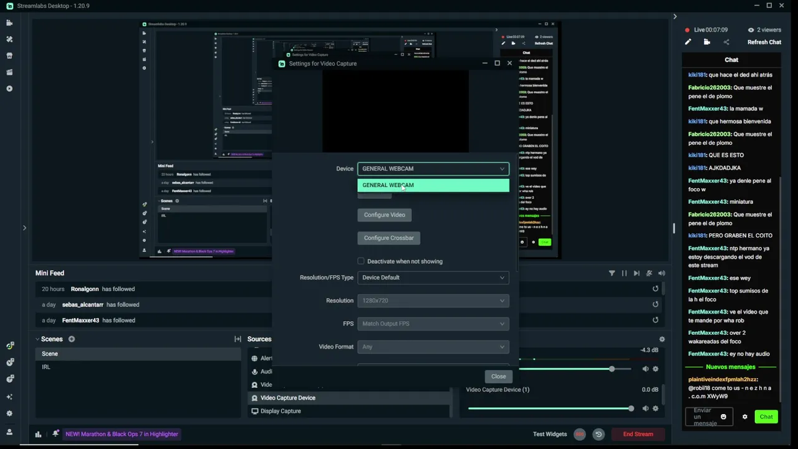Image resolution: width=798 pixels, height=449 pixels.
Task: Click the Mini Feed volume speaker icon
Action: [x=661, y=273]
